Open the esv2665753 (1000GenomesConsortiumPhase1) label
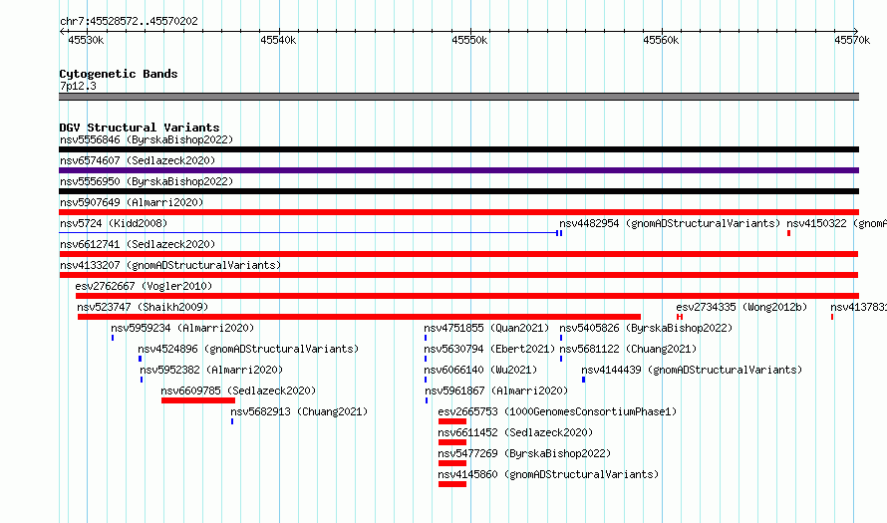The image size is (887, 523). (557, 411)
